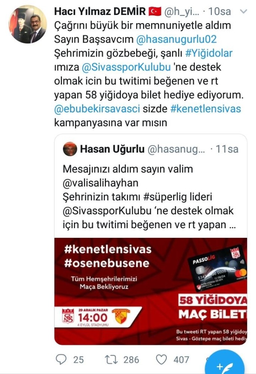Open Hasan Uğurlu's name in quoted tweet

coord(112,149)
